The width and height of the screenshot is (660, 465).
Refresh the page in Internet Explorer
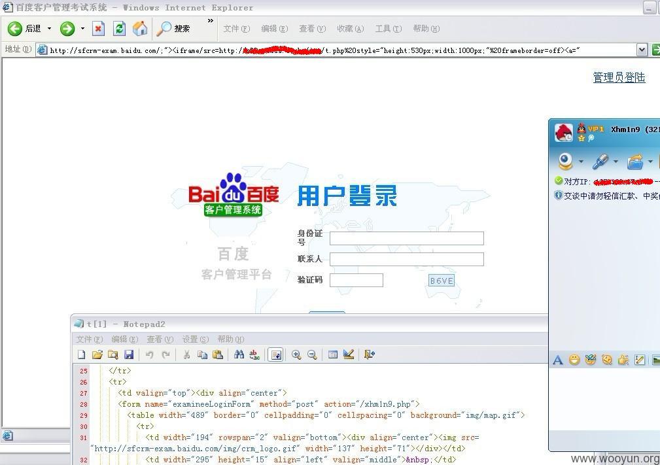pyautogui.click(x=119, y=29)
